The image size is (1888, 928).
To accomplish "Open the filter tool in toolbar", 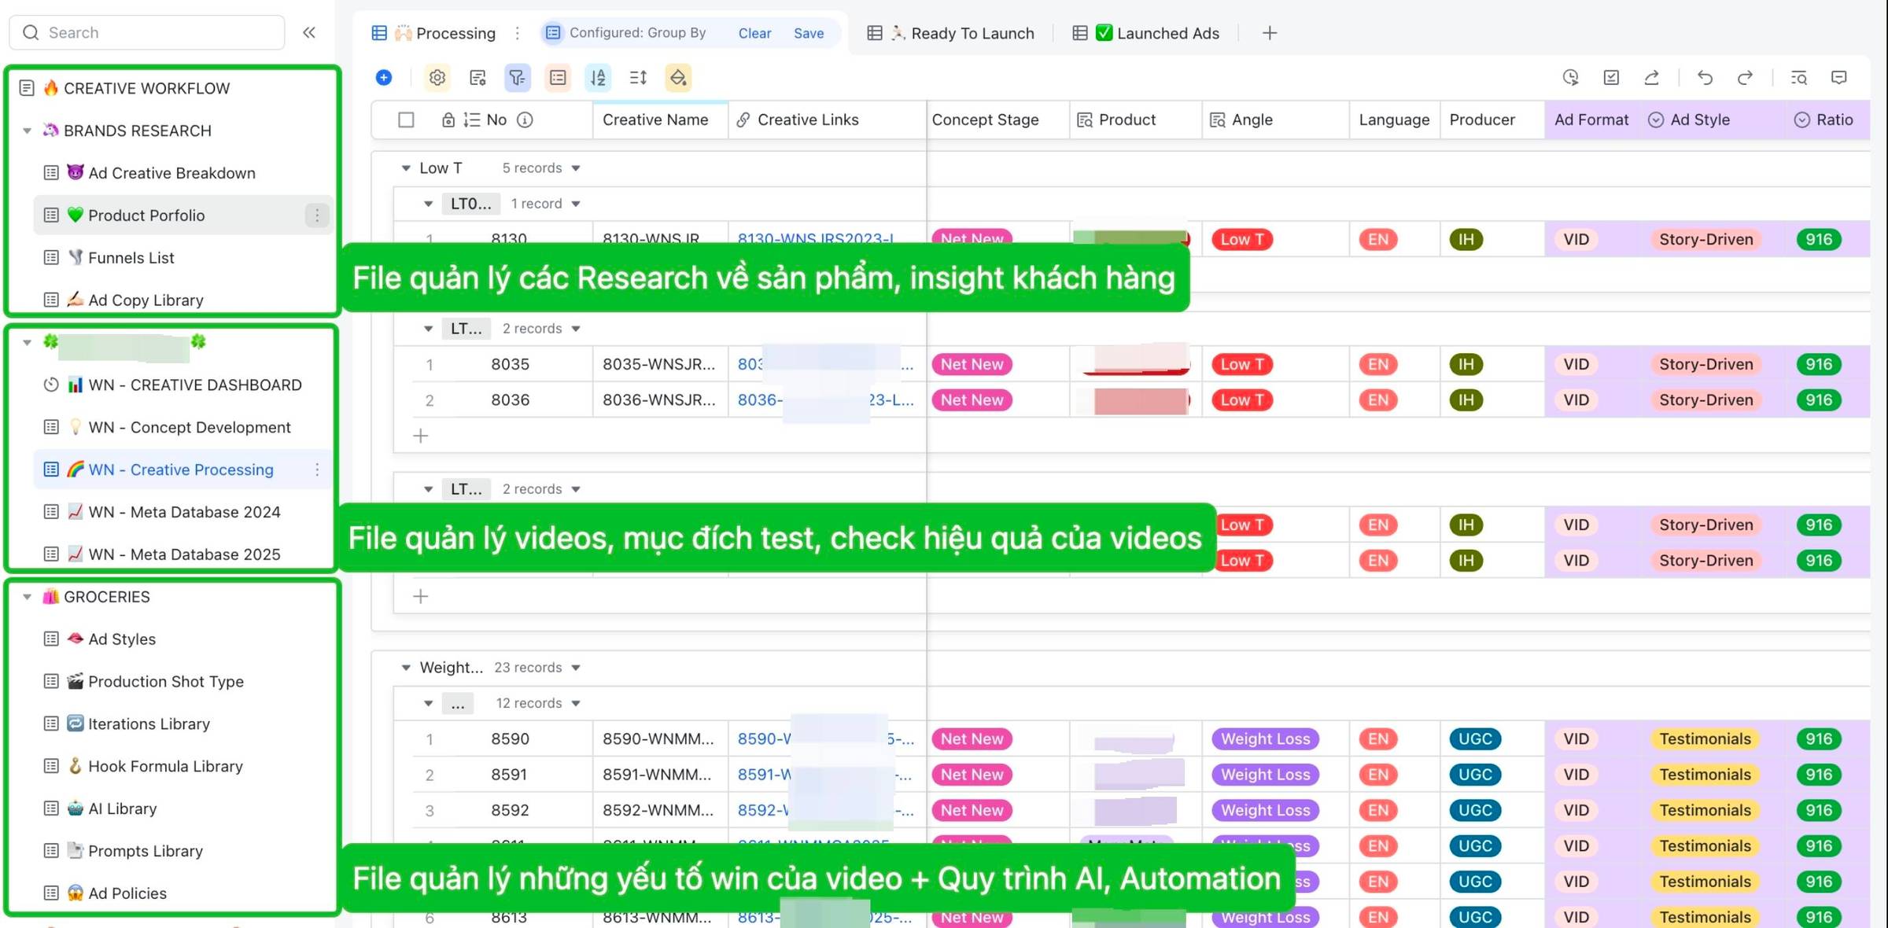I will 517,77.
